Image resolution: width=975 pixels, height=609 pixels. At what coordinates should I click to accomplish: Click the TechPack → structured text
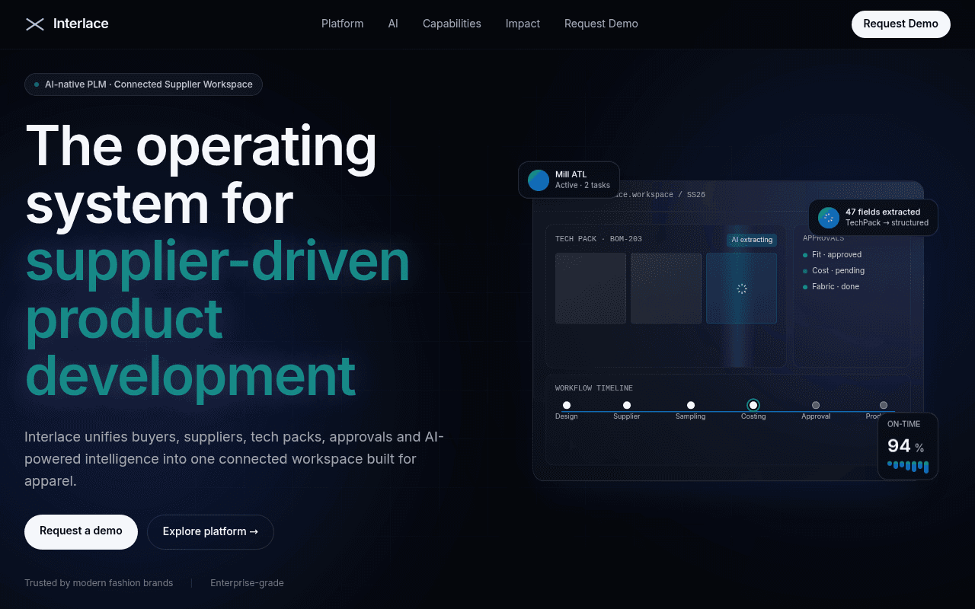887,223
